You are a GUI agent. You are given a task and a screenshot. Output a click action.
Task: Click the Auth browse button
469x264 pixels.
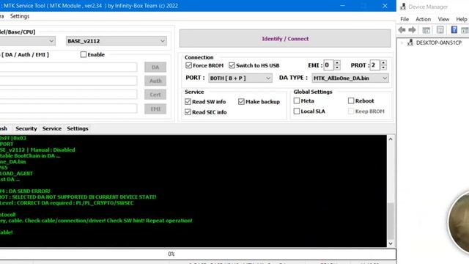click(155, 81)
